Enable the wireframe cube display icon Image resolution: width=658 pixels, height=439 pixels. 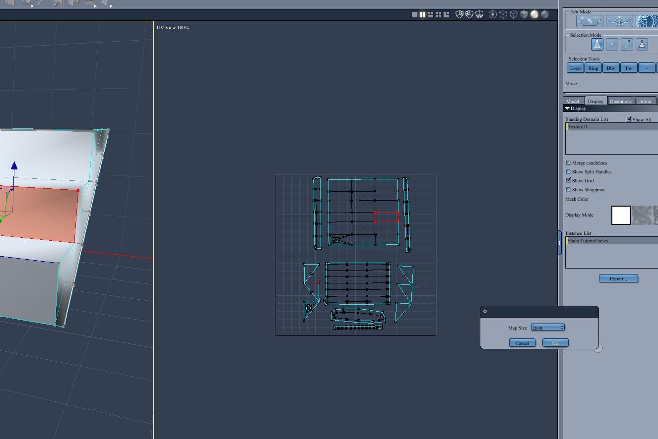tap(514, 14)
